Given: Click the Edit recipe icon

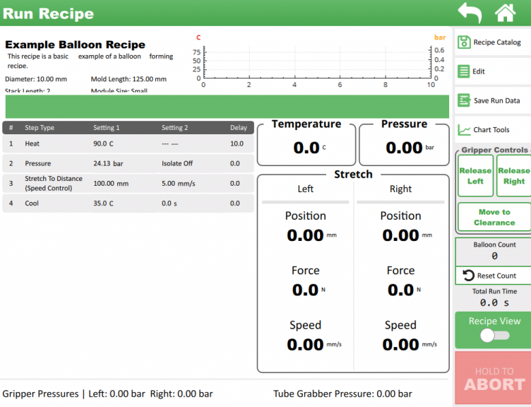Looking at the screenshot, I should [x=464, y=71].
